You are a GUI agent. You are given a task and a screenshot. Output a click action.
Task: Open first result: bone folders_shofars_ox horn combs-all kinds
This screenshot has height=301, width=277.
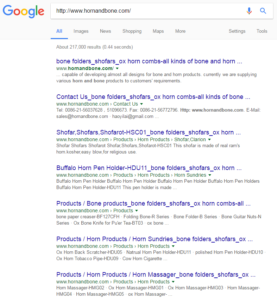pyautogui.click(x=149, y=61)
